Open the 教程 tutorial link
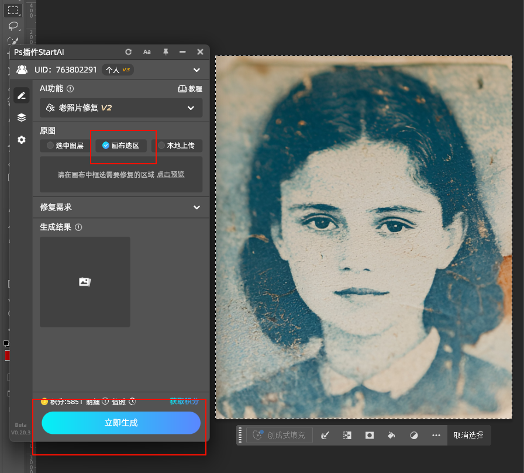Image resolution: width=524 pixels, height=473 pixels. click(x=190, y=89)
